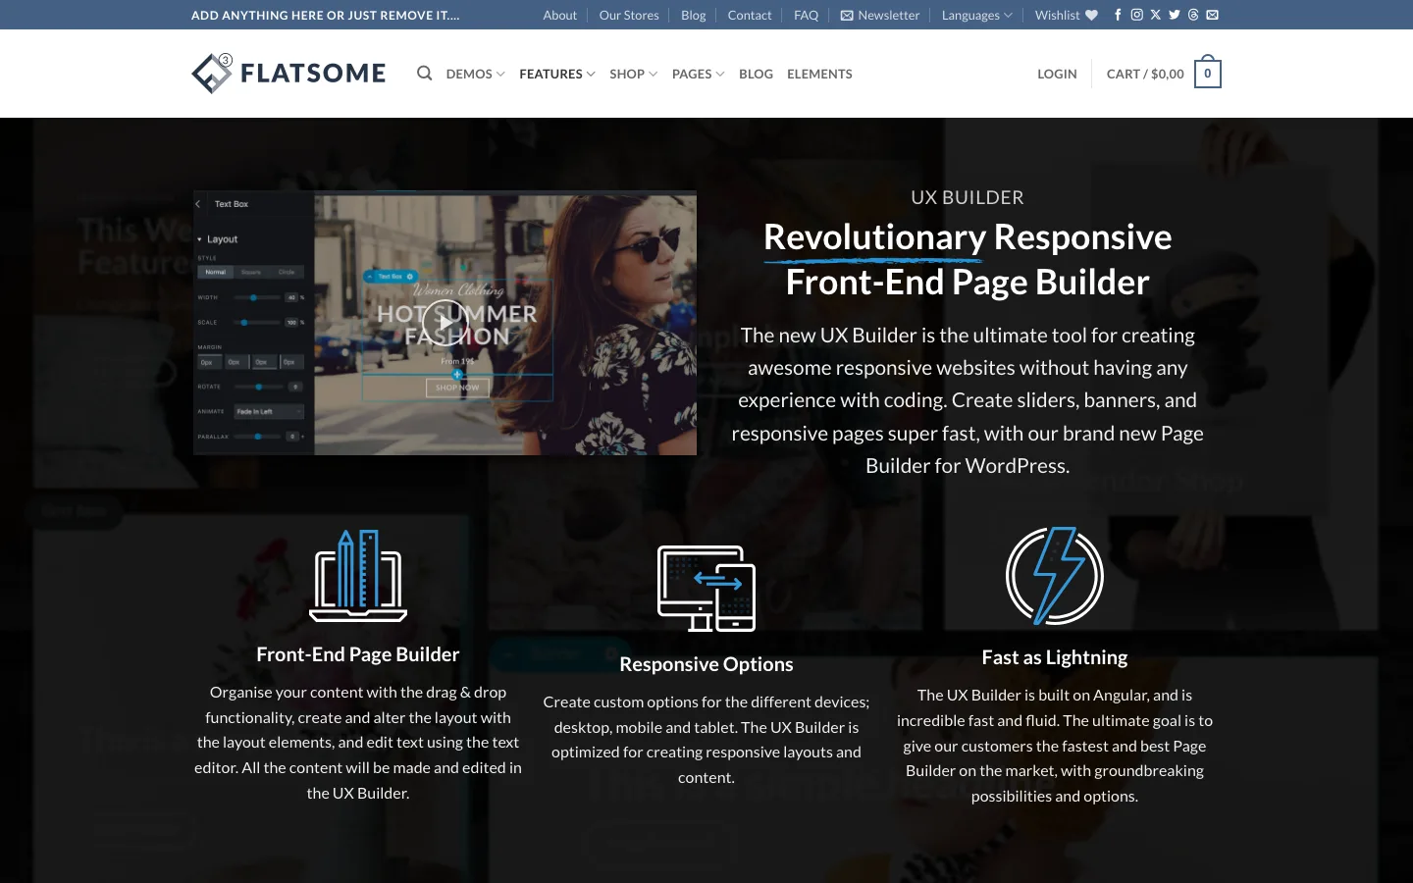Expand the Features menu
Viewport: 1413px width, 883px height.
557,74
